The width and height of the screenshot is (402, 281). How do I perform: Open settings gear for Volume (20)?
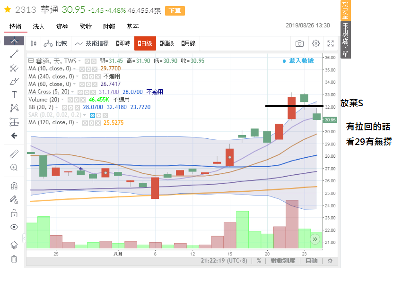pos(77,100)
